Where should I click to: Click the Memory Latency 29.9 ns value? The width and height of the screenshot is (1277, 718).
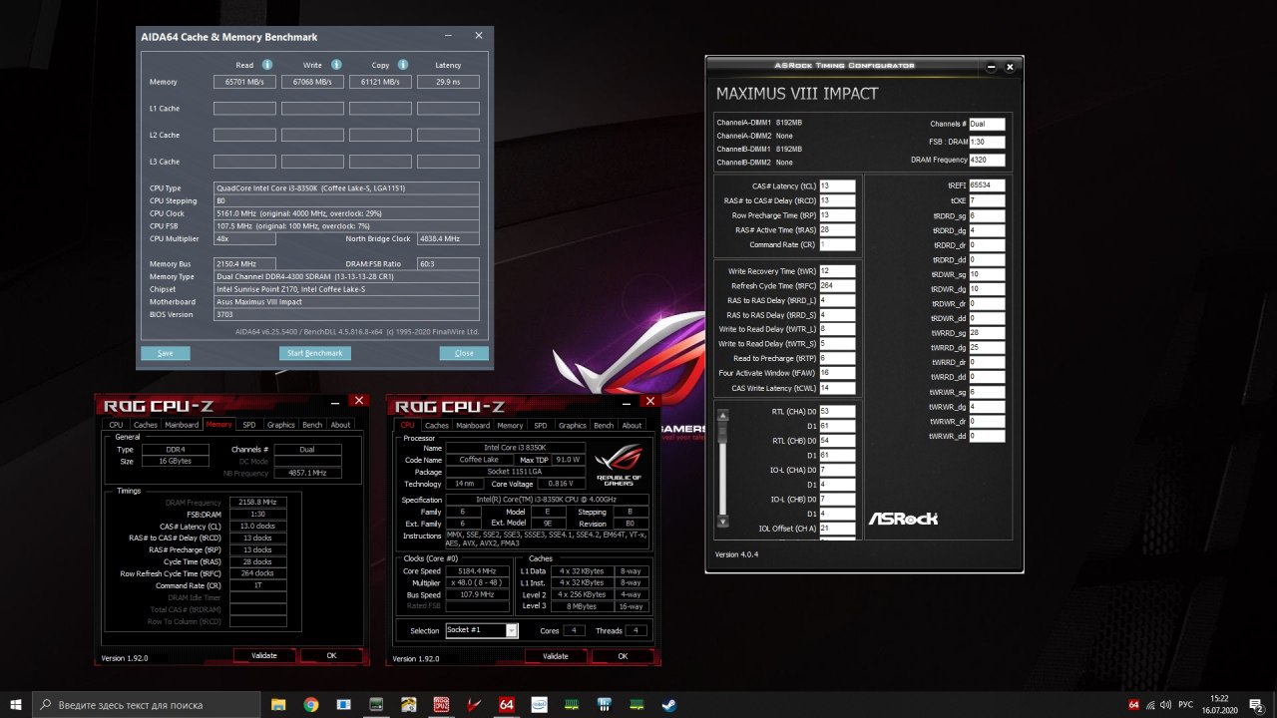[448, 82]
